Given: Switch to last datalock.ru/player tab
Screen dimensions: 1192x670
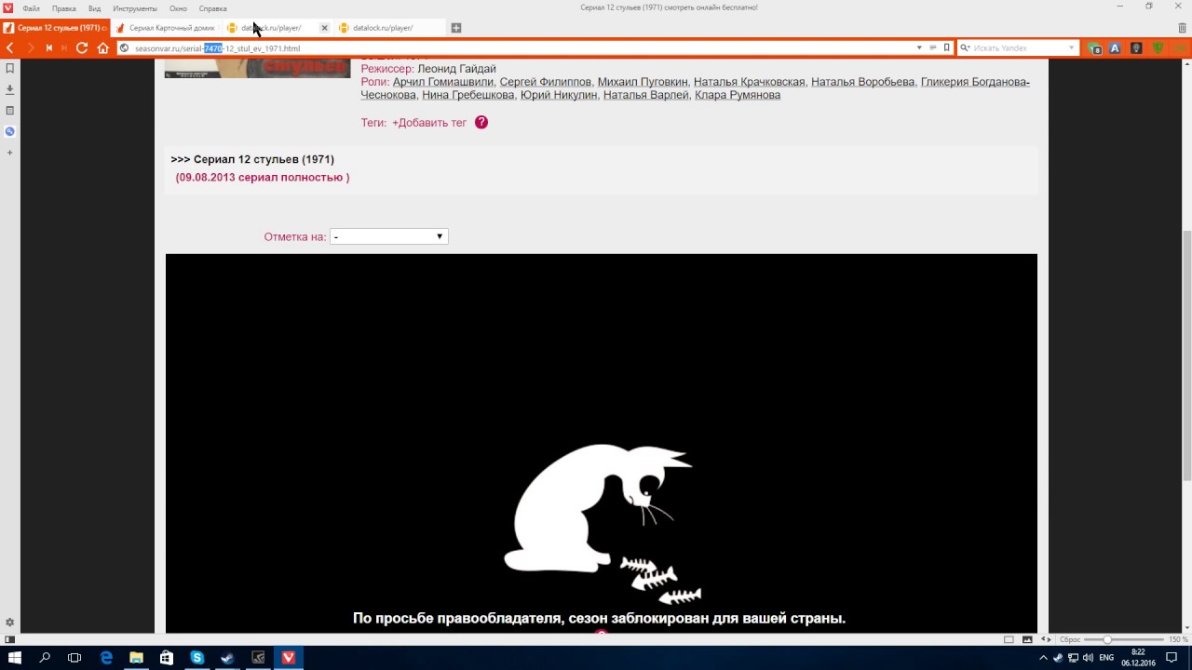Looking at the screenshot, I should coord(390,28).
